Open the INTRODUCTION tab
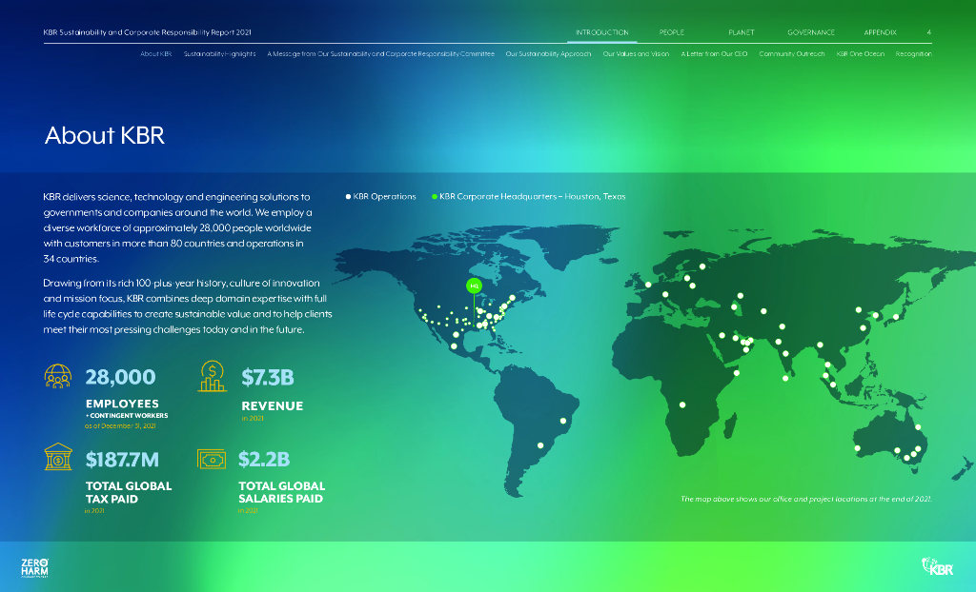Viewport: 976px width, 592px height. [x=602, y=32]
